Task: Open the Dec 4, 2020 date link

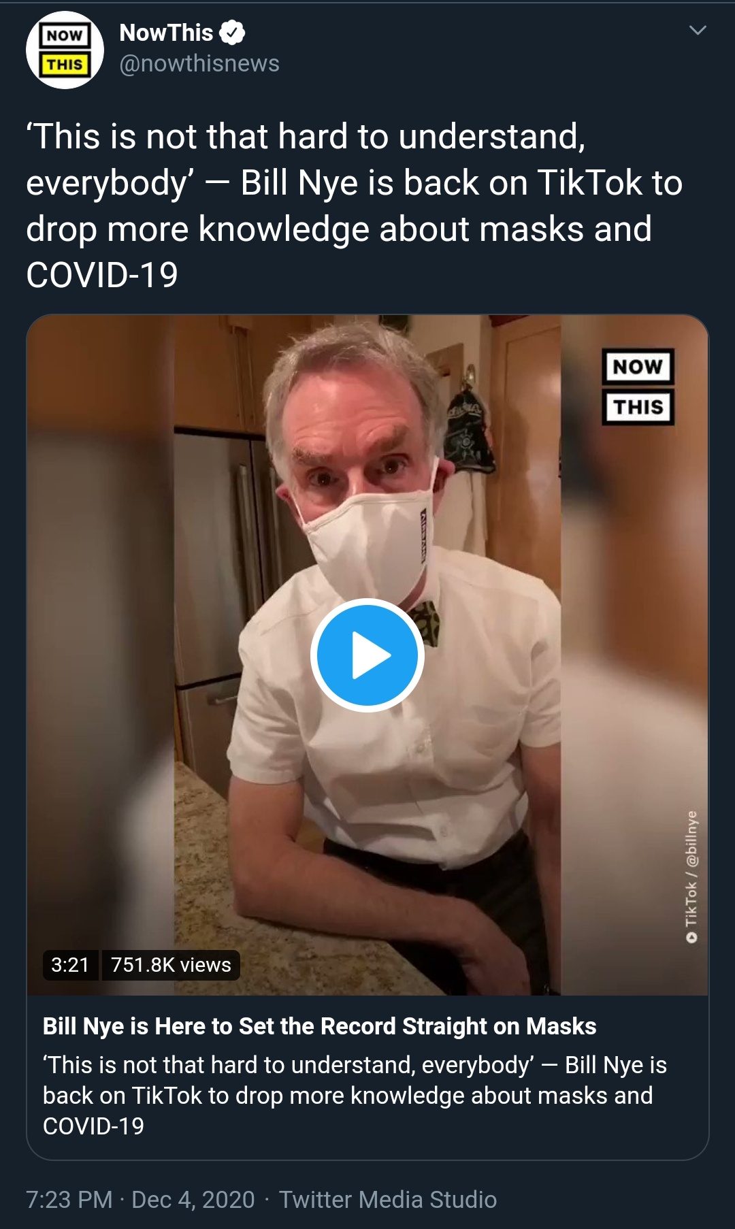Action: pos(193,1199)
